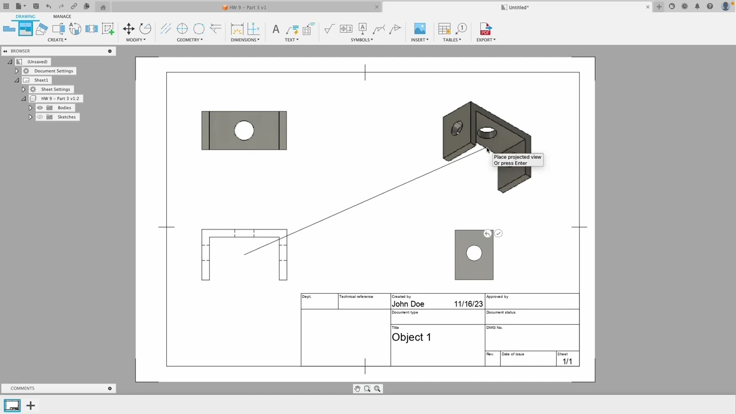Select the Sheet1 thumbnail at bottom left
Image resolution: width=736 pixels, height=414 pixels.
[12, 406]
